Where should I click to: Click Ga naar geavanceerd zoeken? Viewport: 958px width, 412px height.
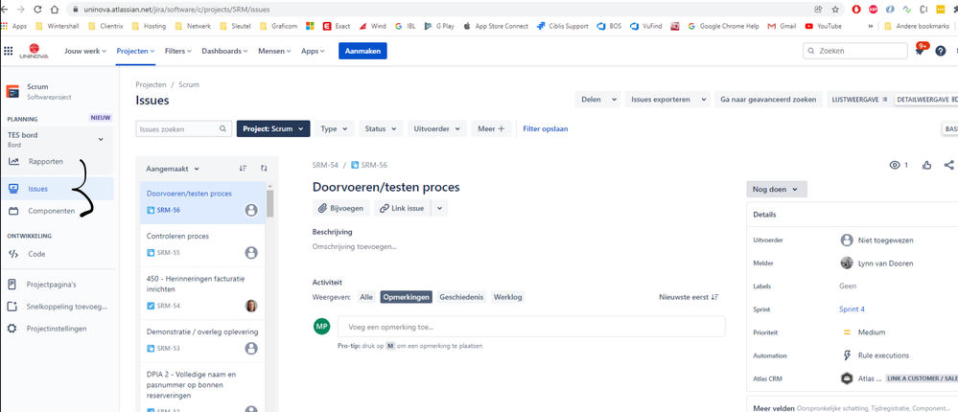[768, 99]
